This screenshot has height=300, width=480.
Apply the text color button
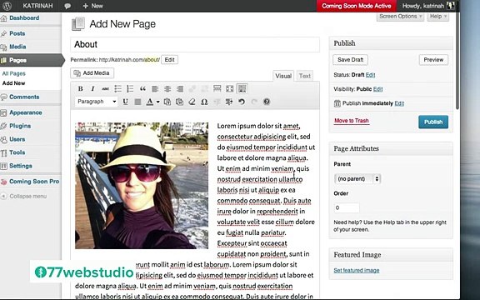click(150, 102)
